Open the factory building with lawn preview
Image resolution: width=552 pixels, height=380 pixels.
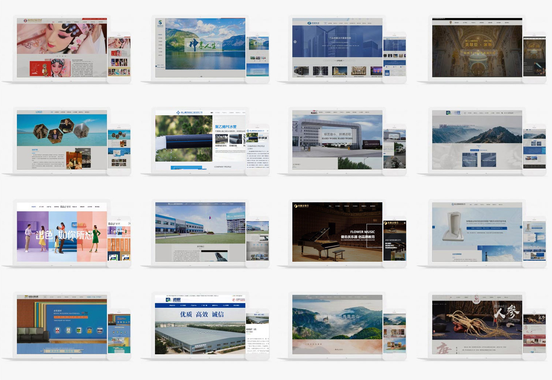[200, 232]
